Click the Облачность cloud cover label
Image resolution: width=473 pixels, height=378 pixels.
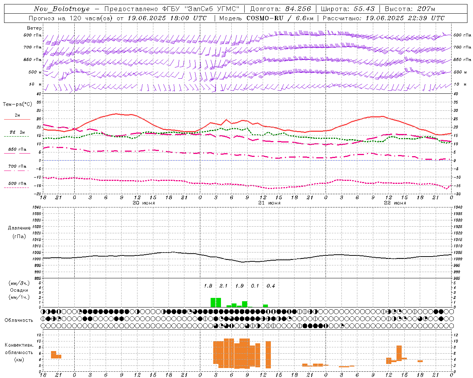point(19,320)
